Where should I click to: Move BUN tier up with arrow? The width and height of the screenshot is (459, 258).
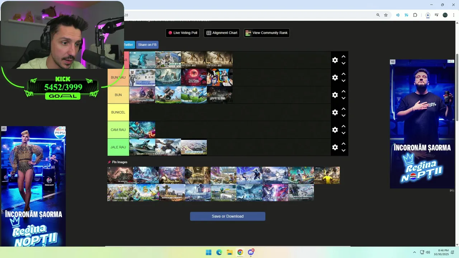pyautogui.click(x=344, y=91)
